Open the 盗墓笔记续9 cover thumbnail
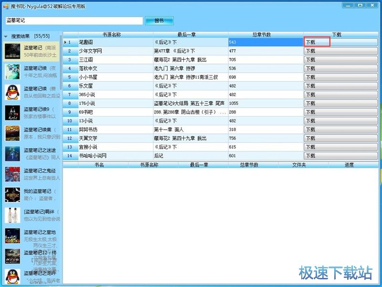This screenshot has height=287, width=382. click(x=12, y=112)
